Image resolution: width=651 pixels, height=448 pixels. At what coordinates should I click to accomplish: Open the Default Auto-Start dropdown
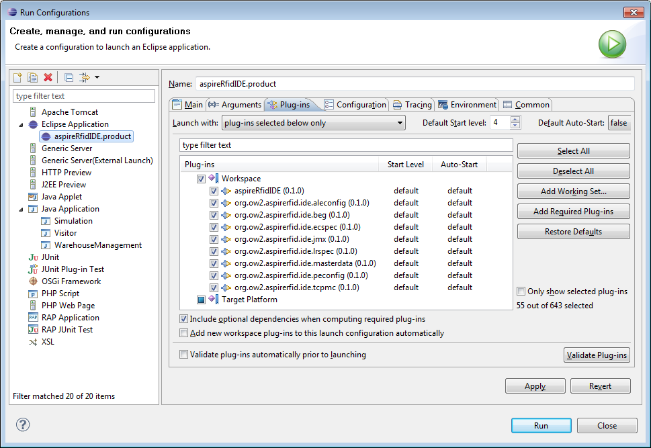point(619,123)
